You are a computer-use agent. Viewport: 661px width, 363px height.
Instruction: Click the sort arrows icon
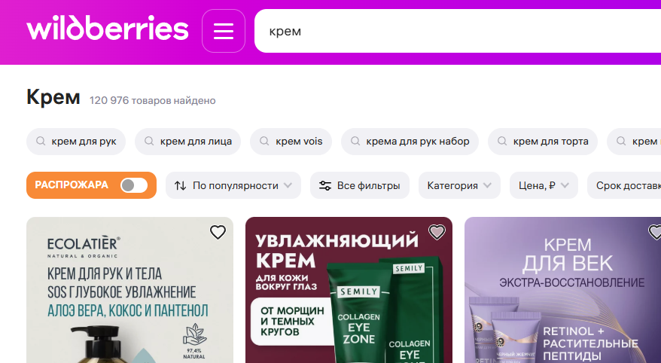pyautogui.click(x=181, y=185)
